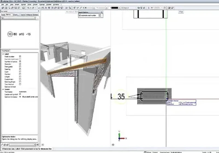Enable the Position checkbox

20,74
